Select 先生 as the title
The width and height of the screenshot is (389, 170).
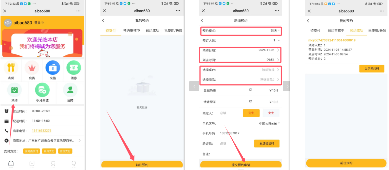pyautogui.click(x=251, y=113)
